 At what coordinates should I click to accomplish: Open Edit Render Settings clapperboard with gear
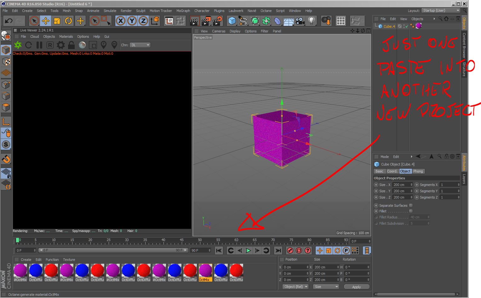[x=217, y=21]
